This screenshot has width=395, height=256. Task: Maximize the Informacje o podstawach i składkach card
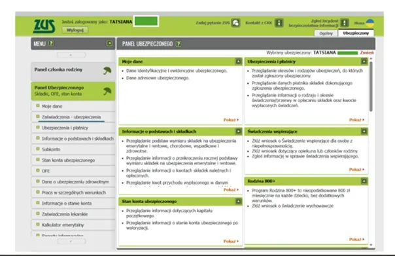(x=238, y=131)
